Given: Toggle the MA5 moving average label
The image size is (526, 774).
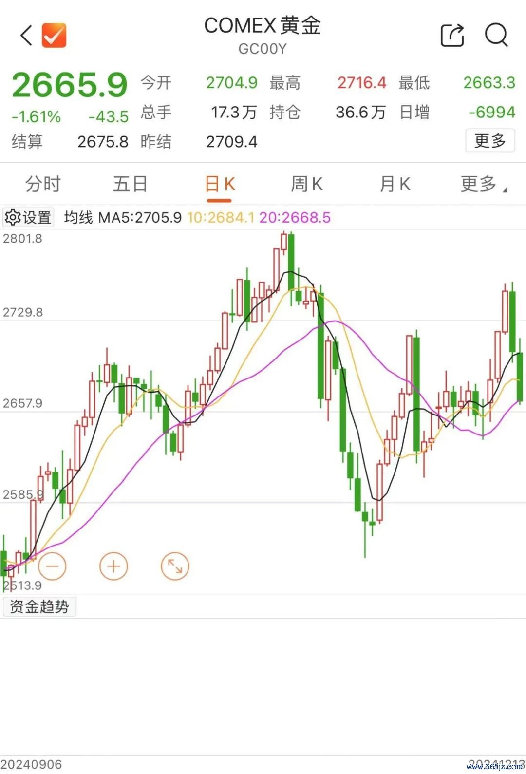Looking at the screenshot, I should pos(140,217).
